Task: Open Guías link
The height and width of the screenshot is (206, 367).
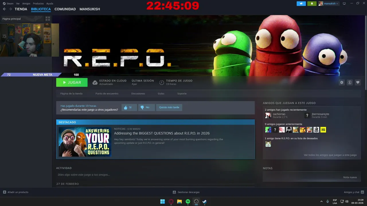Action: tap(161, 94)
